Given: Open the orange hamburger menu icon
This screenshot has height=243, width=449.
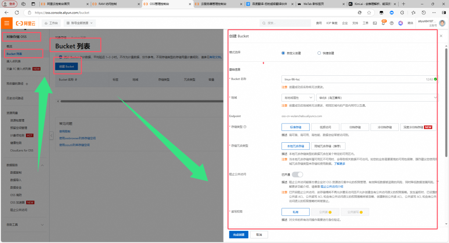Looking at the screenshot, I should point(7,23).
